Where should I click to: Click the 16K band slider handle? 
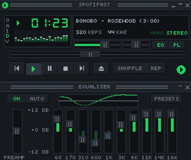pos(172,114)
